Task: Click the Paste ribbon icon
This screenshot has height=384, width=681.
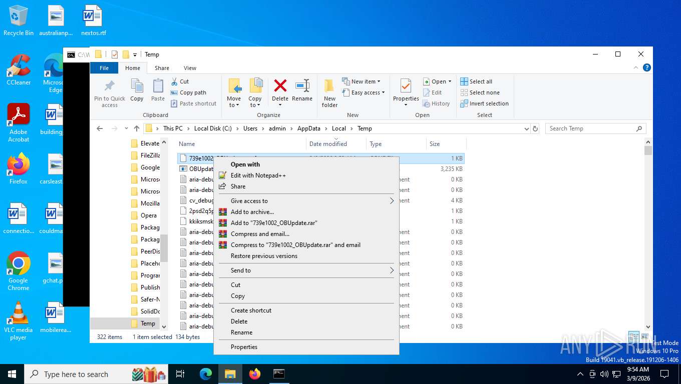Action: pyautogui.click(x=158, y=90)
